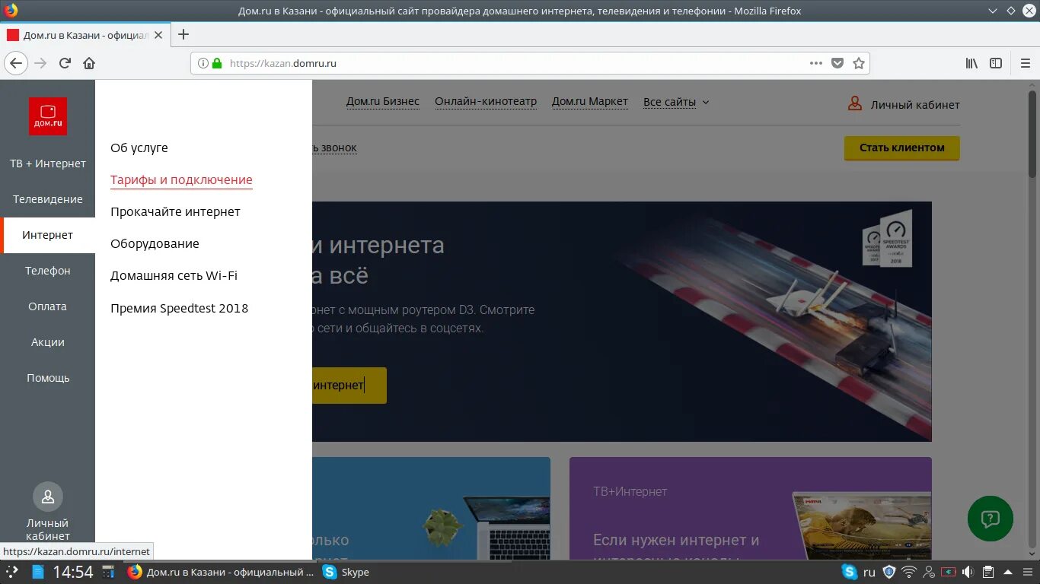The width and height of the screenshot is (1040, 584).
Task: Click the green chat help bubble
Action: tap(990, 519)
